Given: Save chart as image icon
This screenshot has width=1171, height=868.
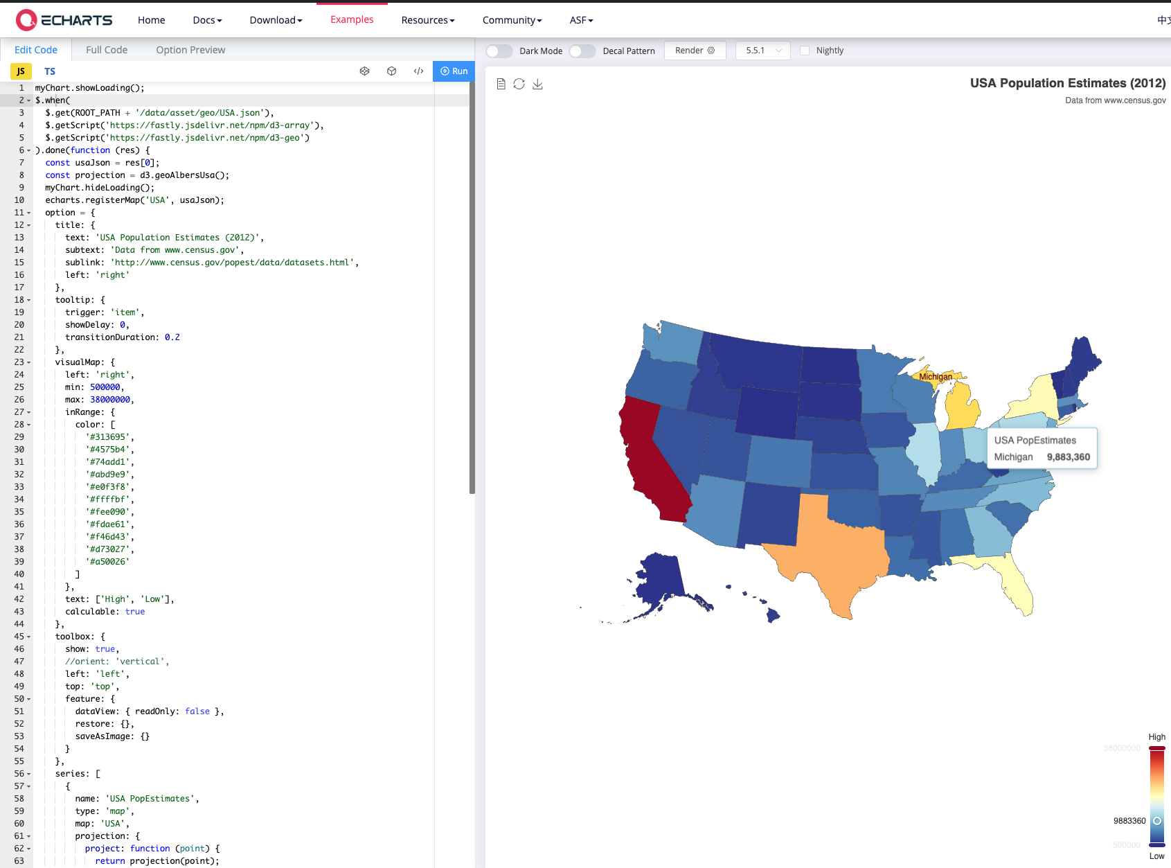Looking at the screenshot, I should pyautogui.click(x=537, y=84).
